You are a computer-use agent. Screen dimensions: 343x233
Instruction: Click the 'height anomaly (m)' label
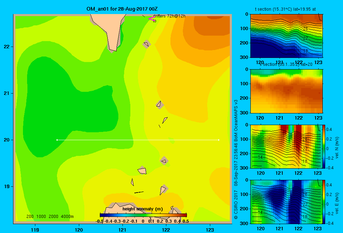coord(143,209)
